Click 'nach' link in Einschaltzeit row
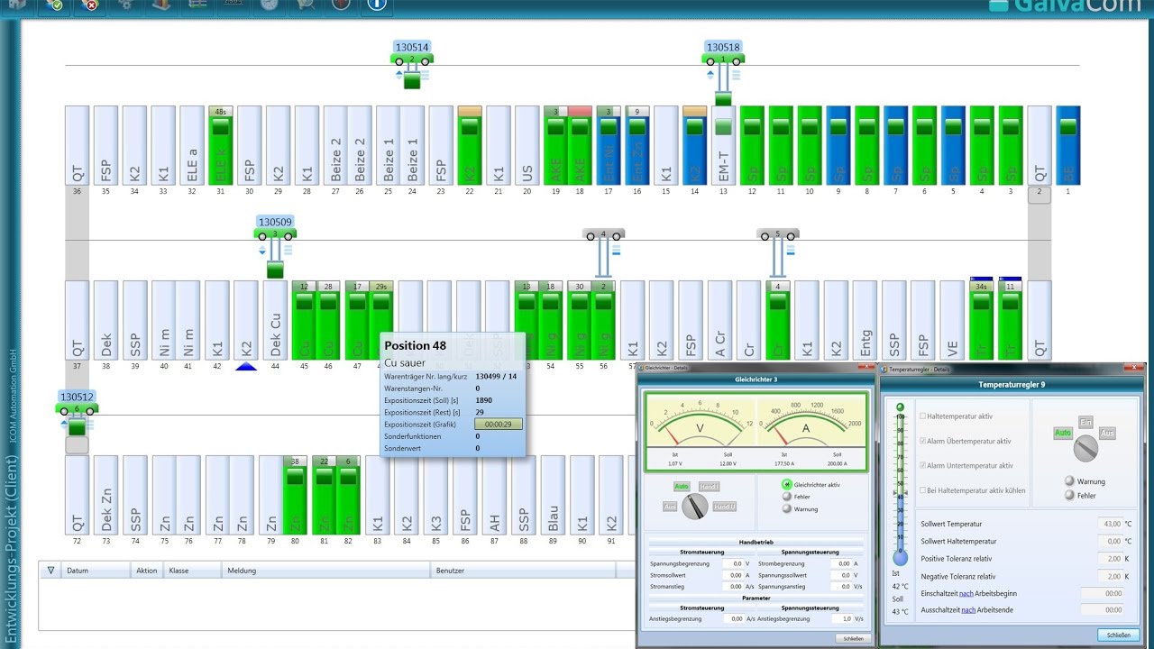Viewport: 1154px width, 649px height. point(966,593)
